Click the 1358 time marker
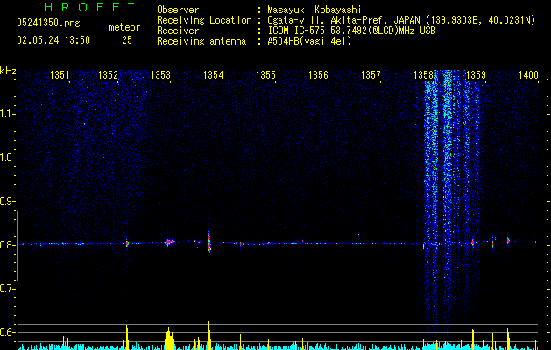Image resolution: width=551 pixels, height=350 pixels. (x=423, y=75)
